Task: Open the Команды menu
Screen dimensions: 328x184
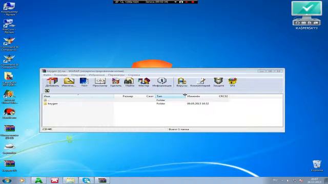Action: click(60, 75)
